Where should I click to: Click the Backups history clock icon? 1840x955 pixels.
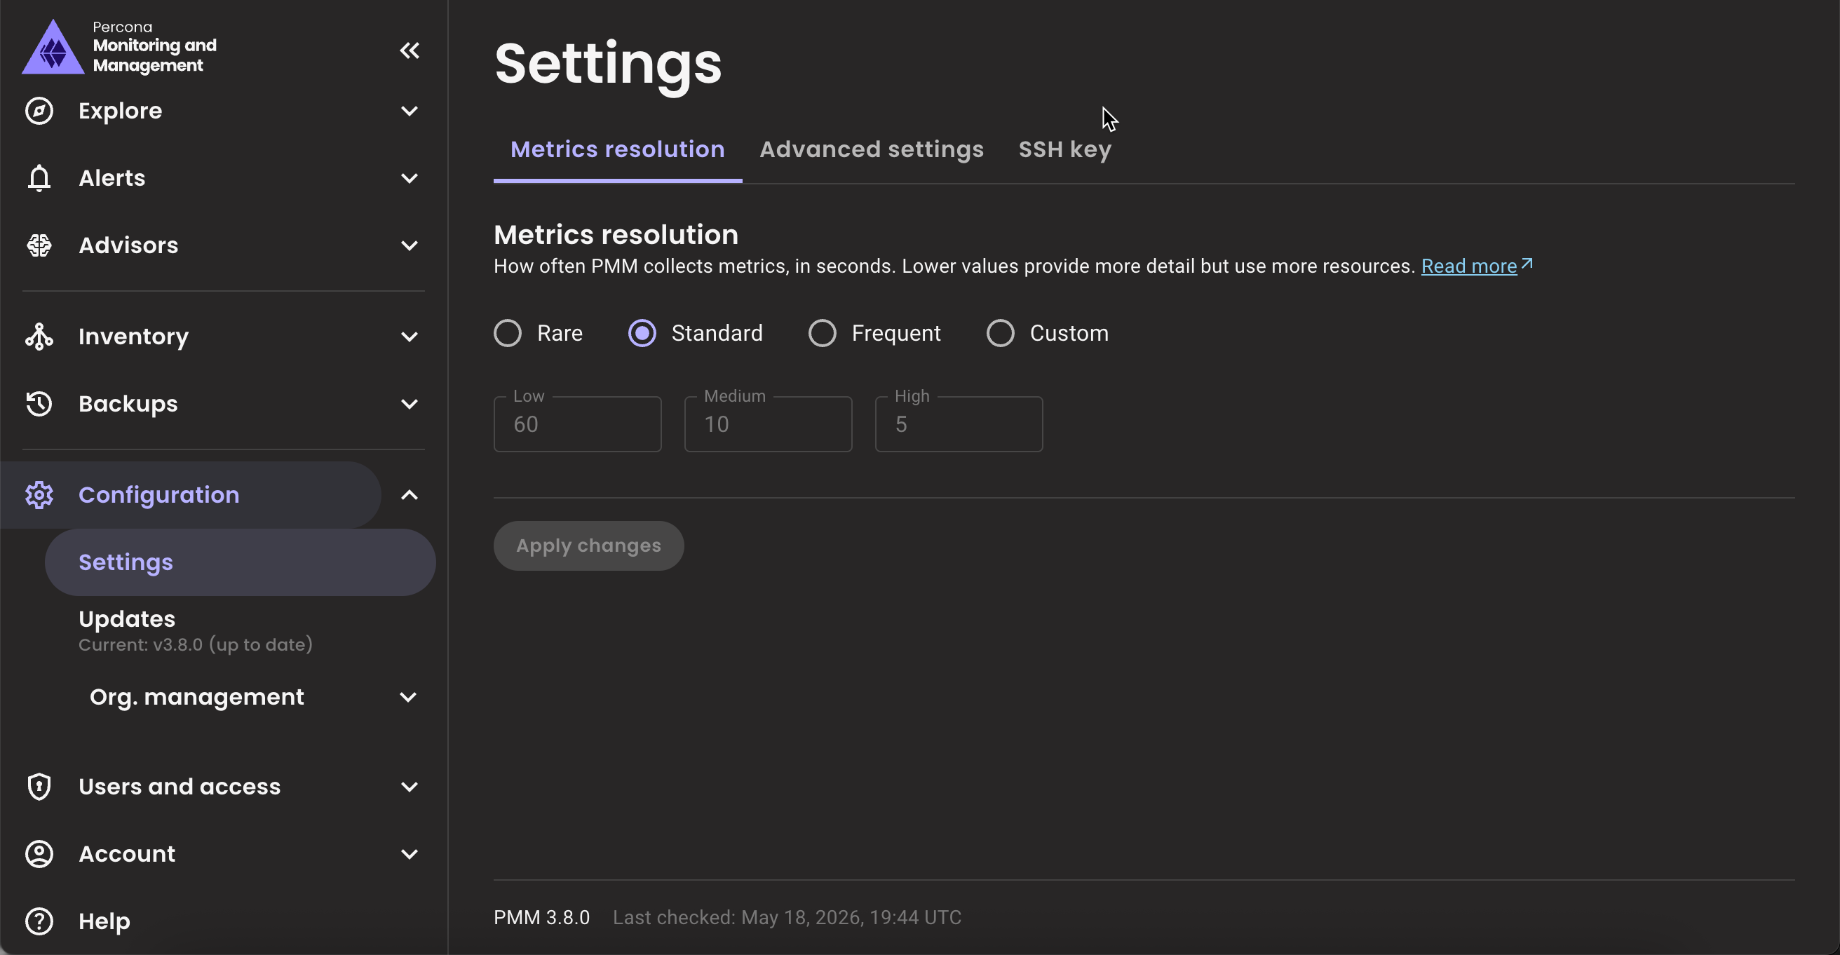[x=39, y=404]
